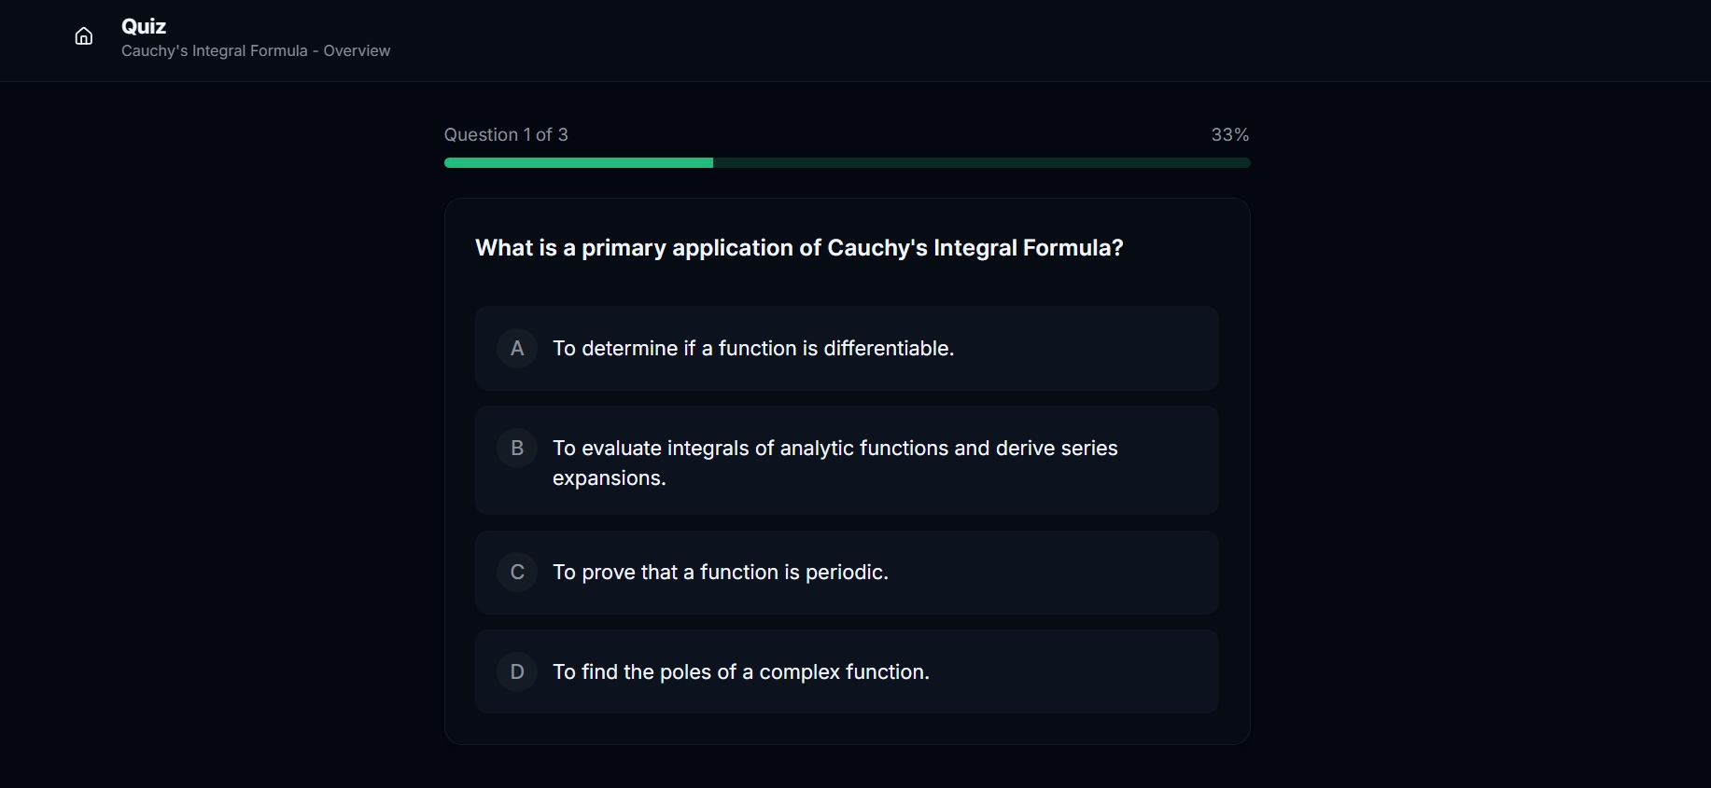Click the circular A letter badge

pos(517,349)
